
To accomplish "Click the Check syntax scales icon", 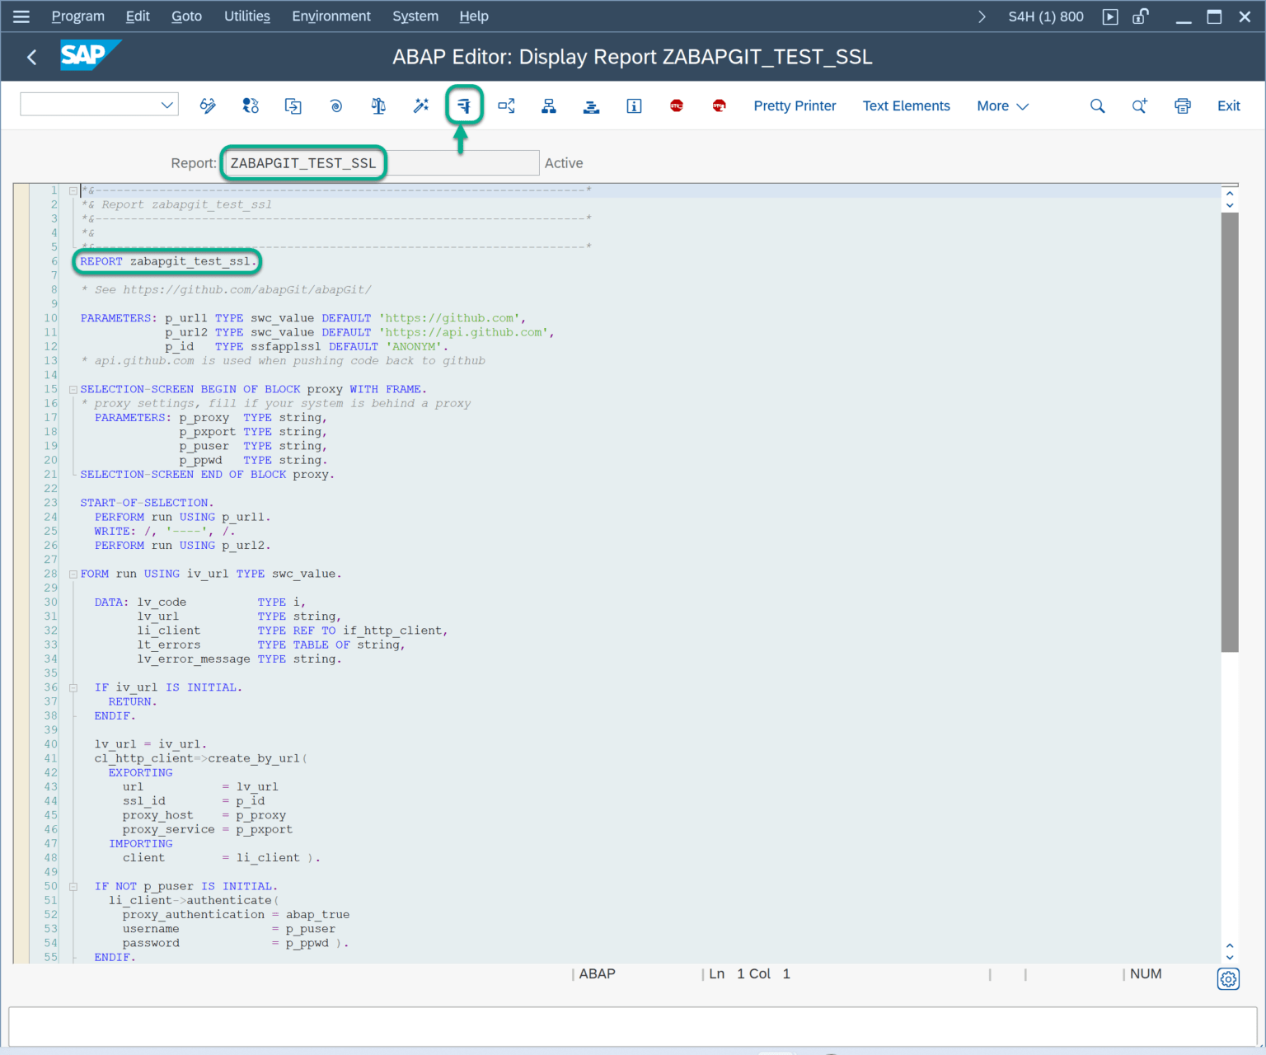I will pos(378,105).
